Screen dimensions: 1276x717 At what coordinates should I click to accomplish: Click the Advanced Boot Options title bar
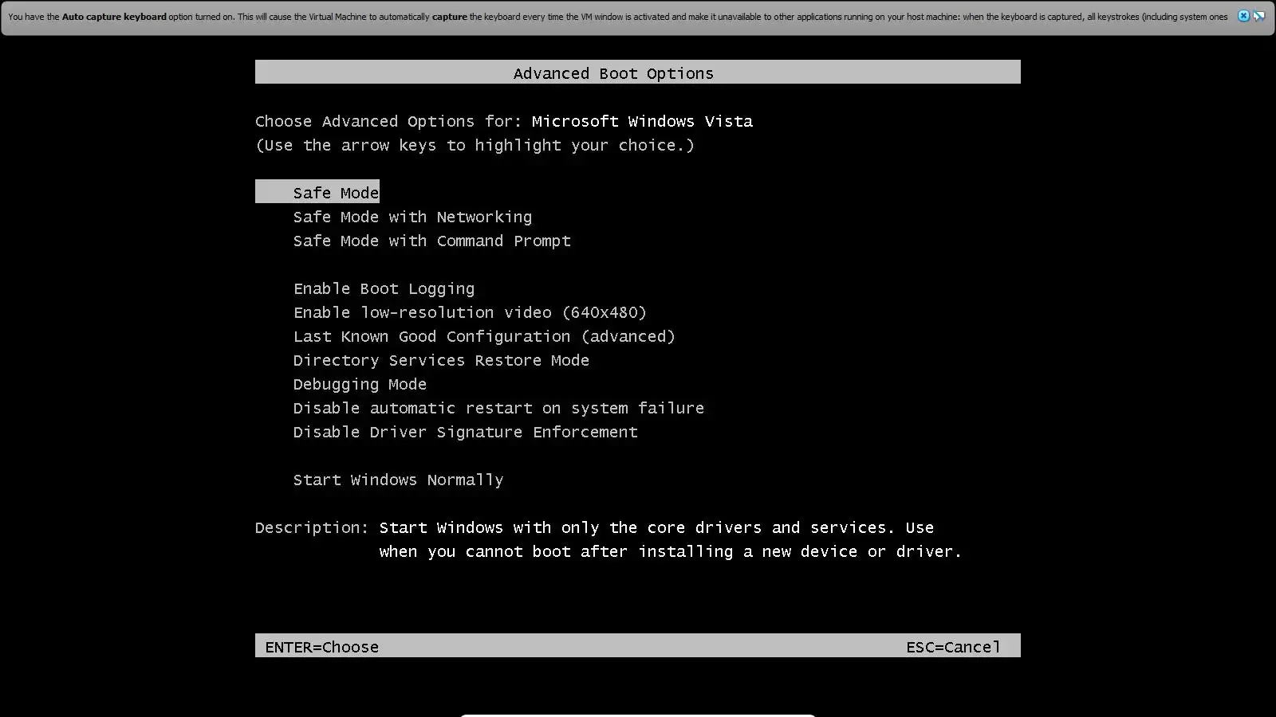click(x=638, y=72)
